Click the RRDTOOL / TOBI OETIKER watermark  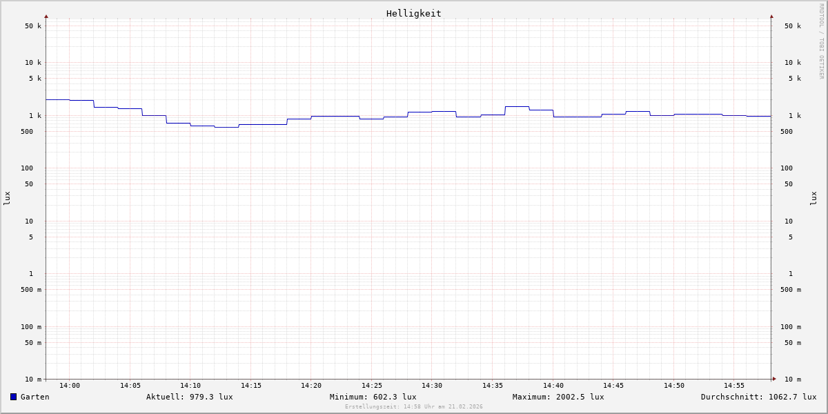821,41
